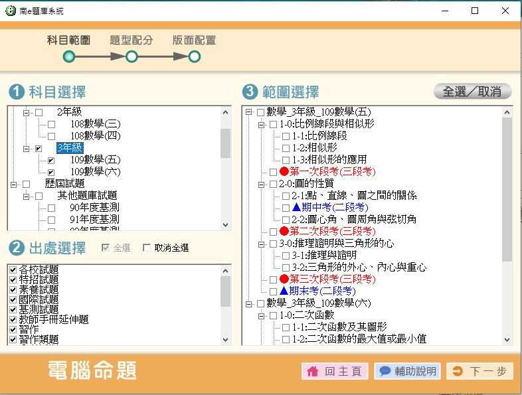This screenshot has width=522, height=395.
Task: Check the 歷屆試題 checkbox
Action: coord(27,184)
